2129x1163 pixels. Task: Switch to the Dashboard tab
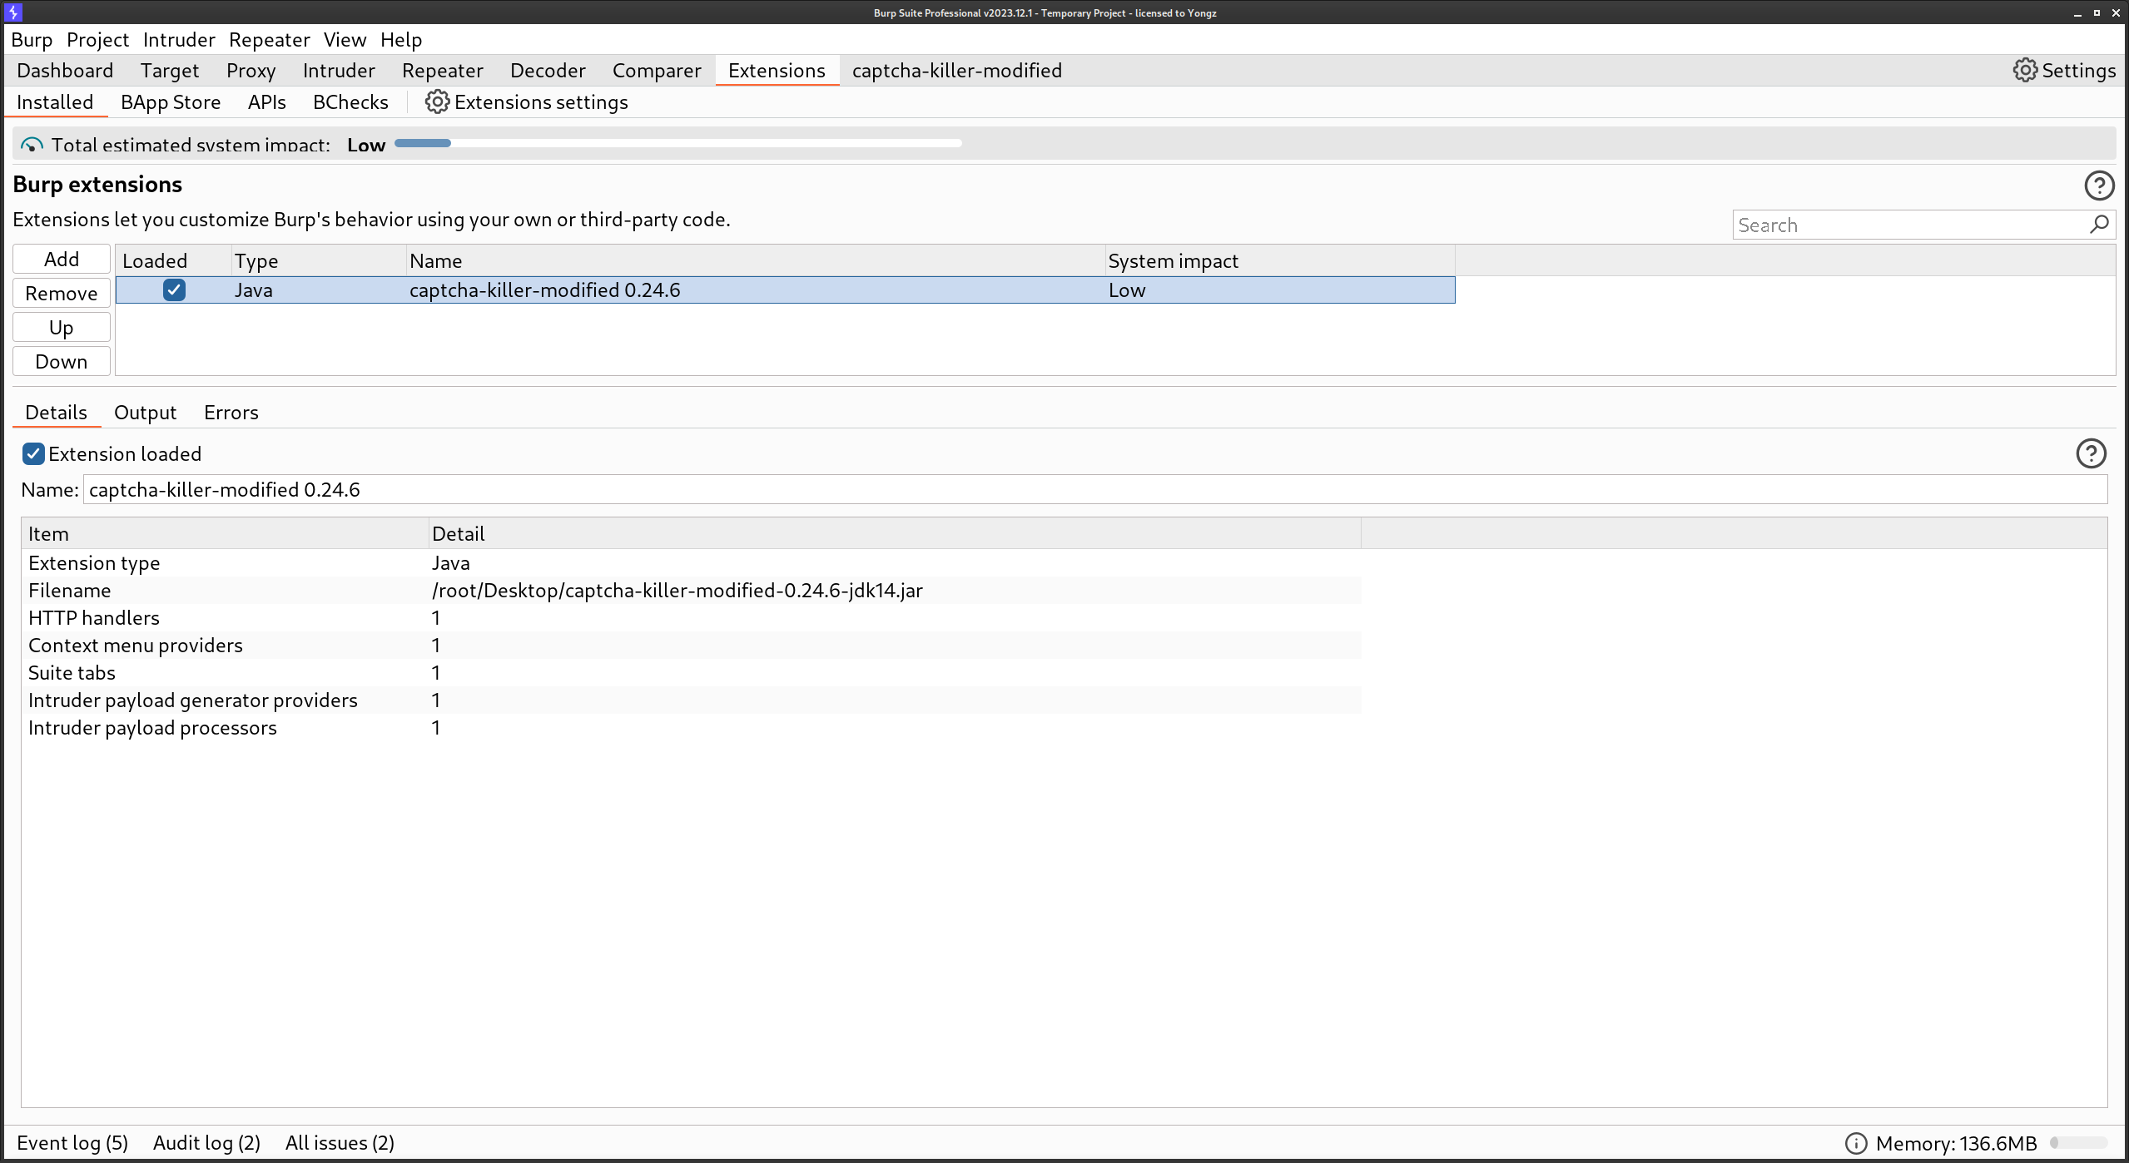coord(65,71)
